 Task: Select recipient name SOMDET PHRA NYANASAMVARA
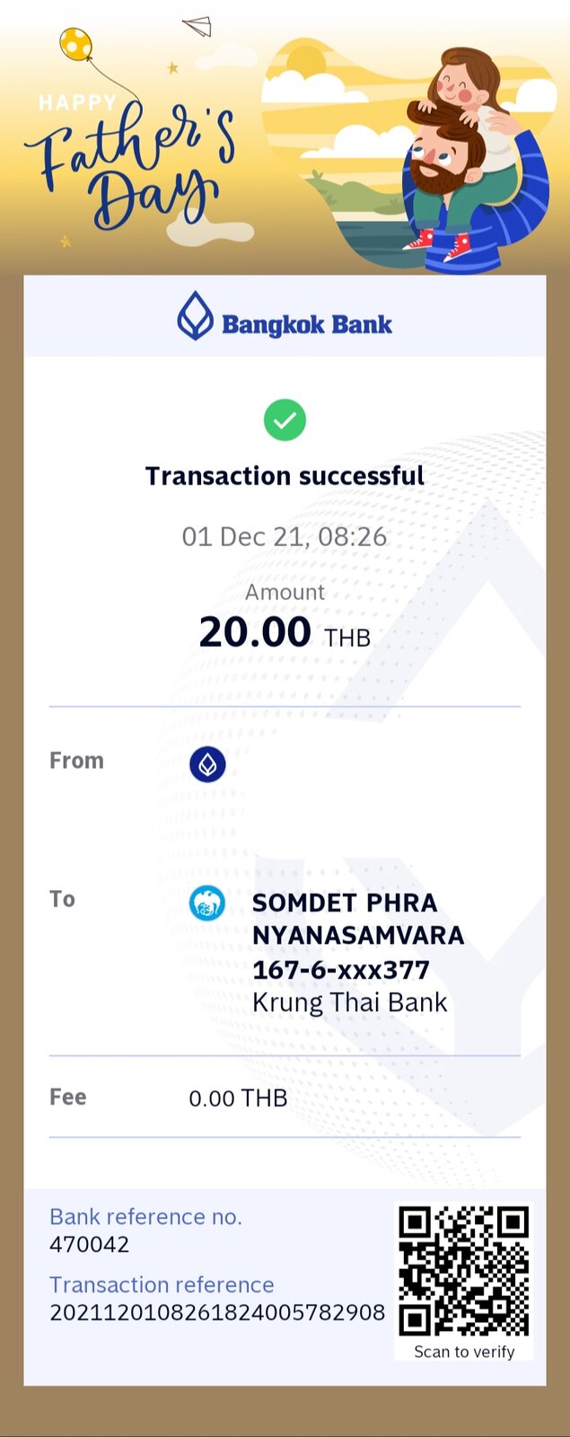click(358, 919)
